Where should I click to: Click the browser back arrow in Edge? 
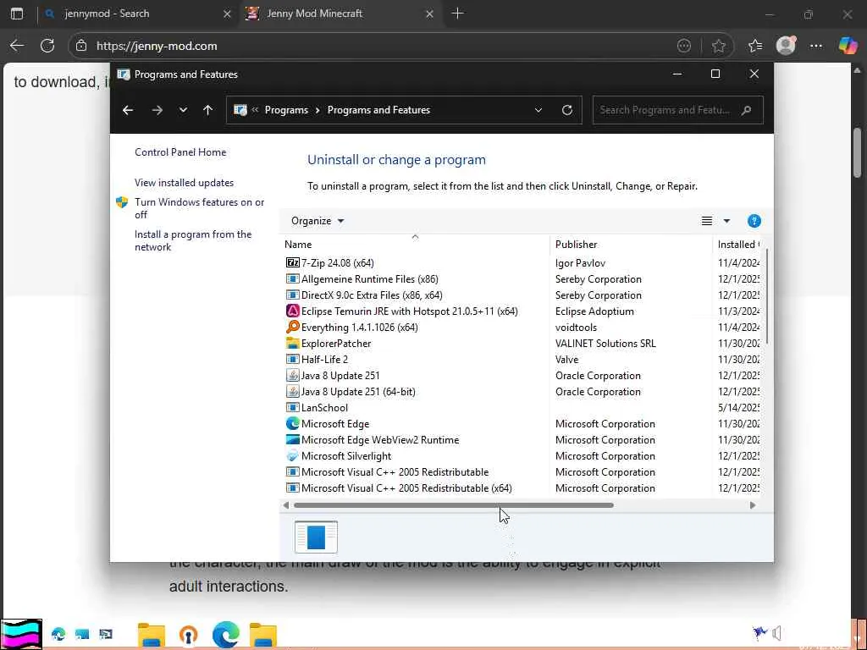pyautogui.click(x=17, y=46)
